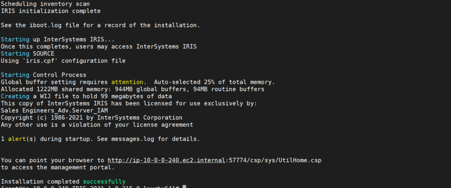Image resolution: width=451 pixels, height=188 pixels.
Task: Open the ip-10-0-0-240.ec2.internal management portal URL
Action: pos(174,160)
